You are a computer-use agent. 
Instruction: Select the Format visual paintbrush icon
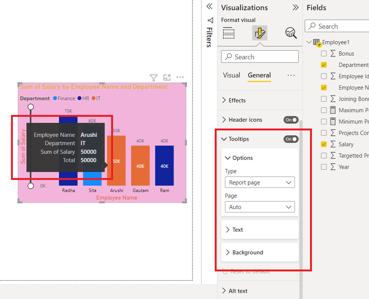click(260, 33)
